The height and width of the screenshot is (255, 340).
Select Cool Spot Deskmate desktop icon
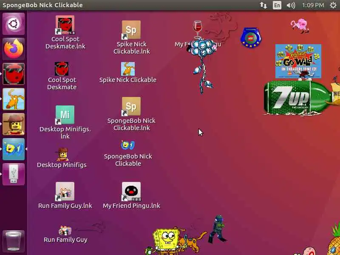coord(62,76)
